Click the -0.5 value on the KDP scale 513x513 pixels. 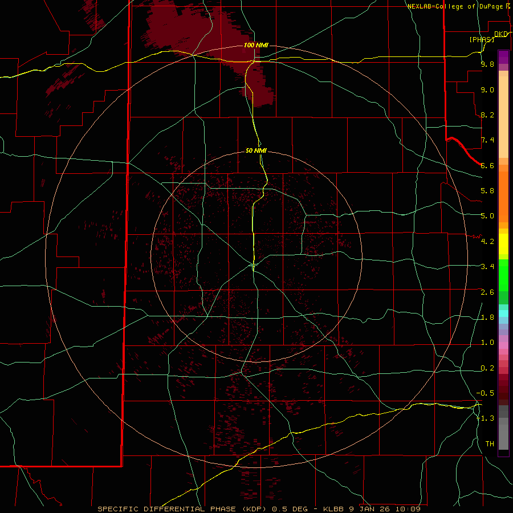[x=486, y=393]
